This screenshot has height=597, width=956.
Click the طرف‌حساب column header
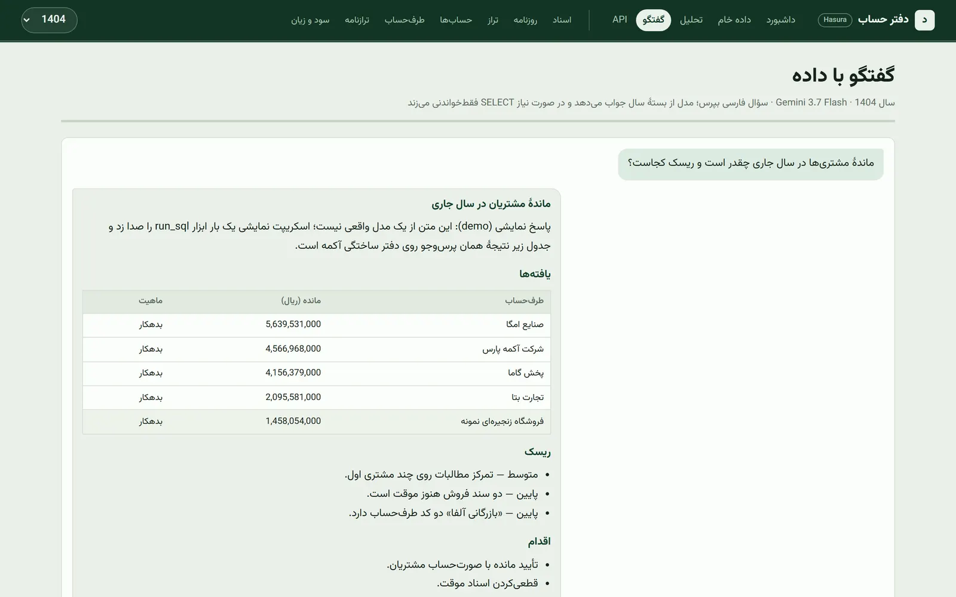pos(524,300)
